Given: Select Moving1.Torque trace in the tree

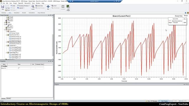Looking at the screenshot, I should click(x=15, y=33).
